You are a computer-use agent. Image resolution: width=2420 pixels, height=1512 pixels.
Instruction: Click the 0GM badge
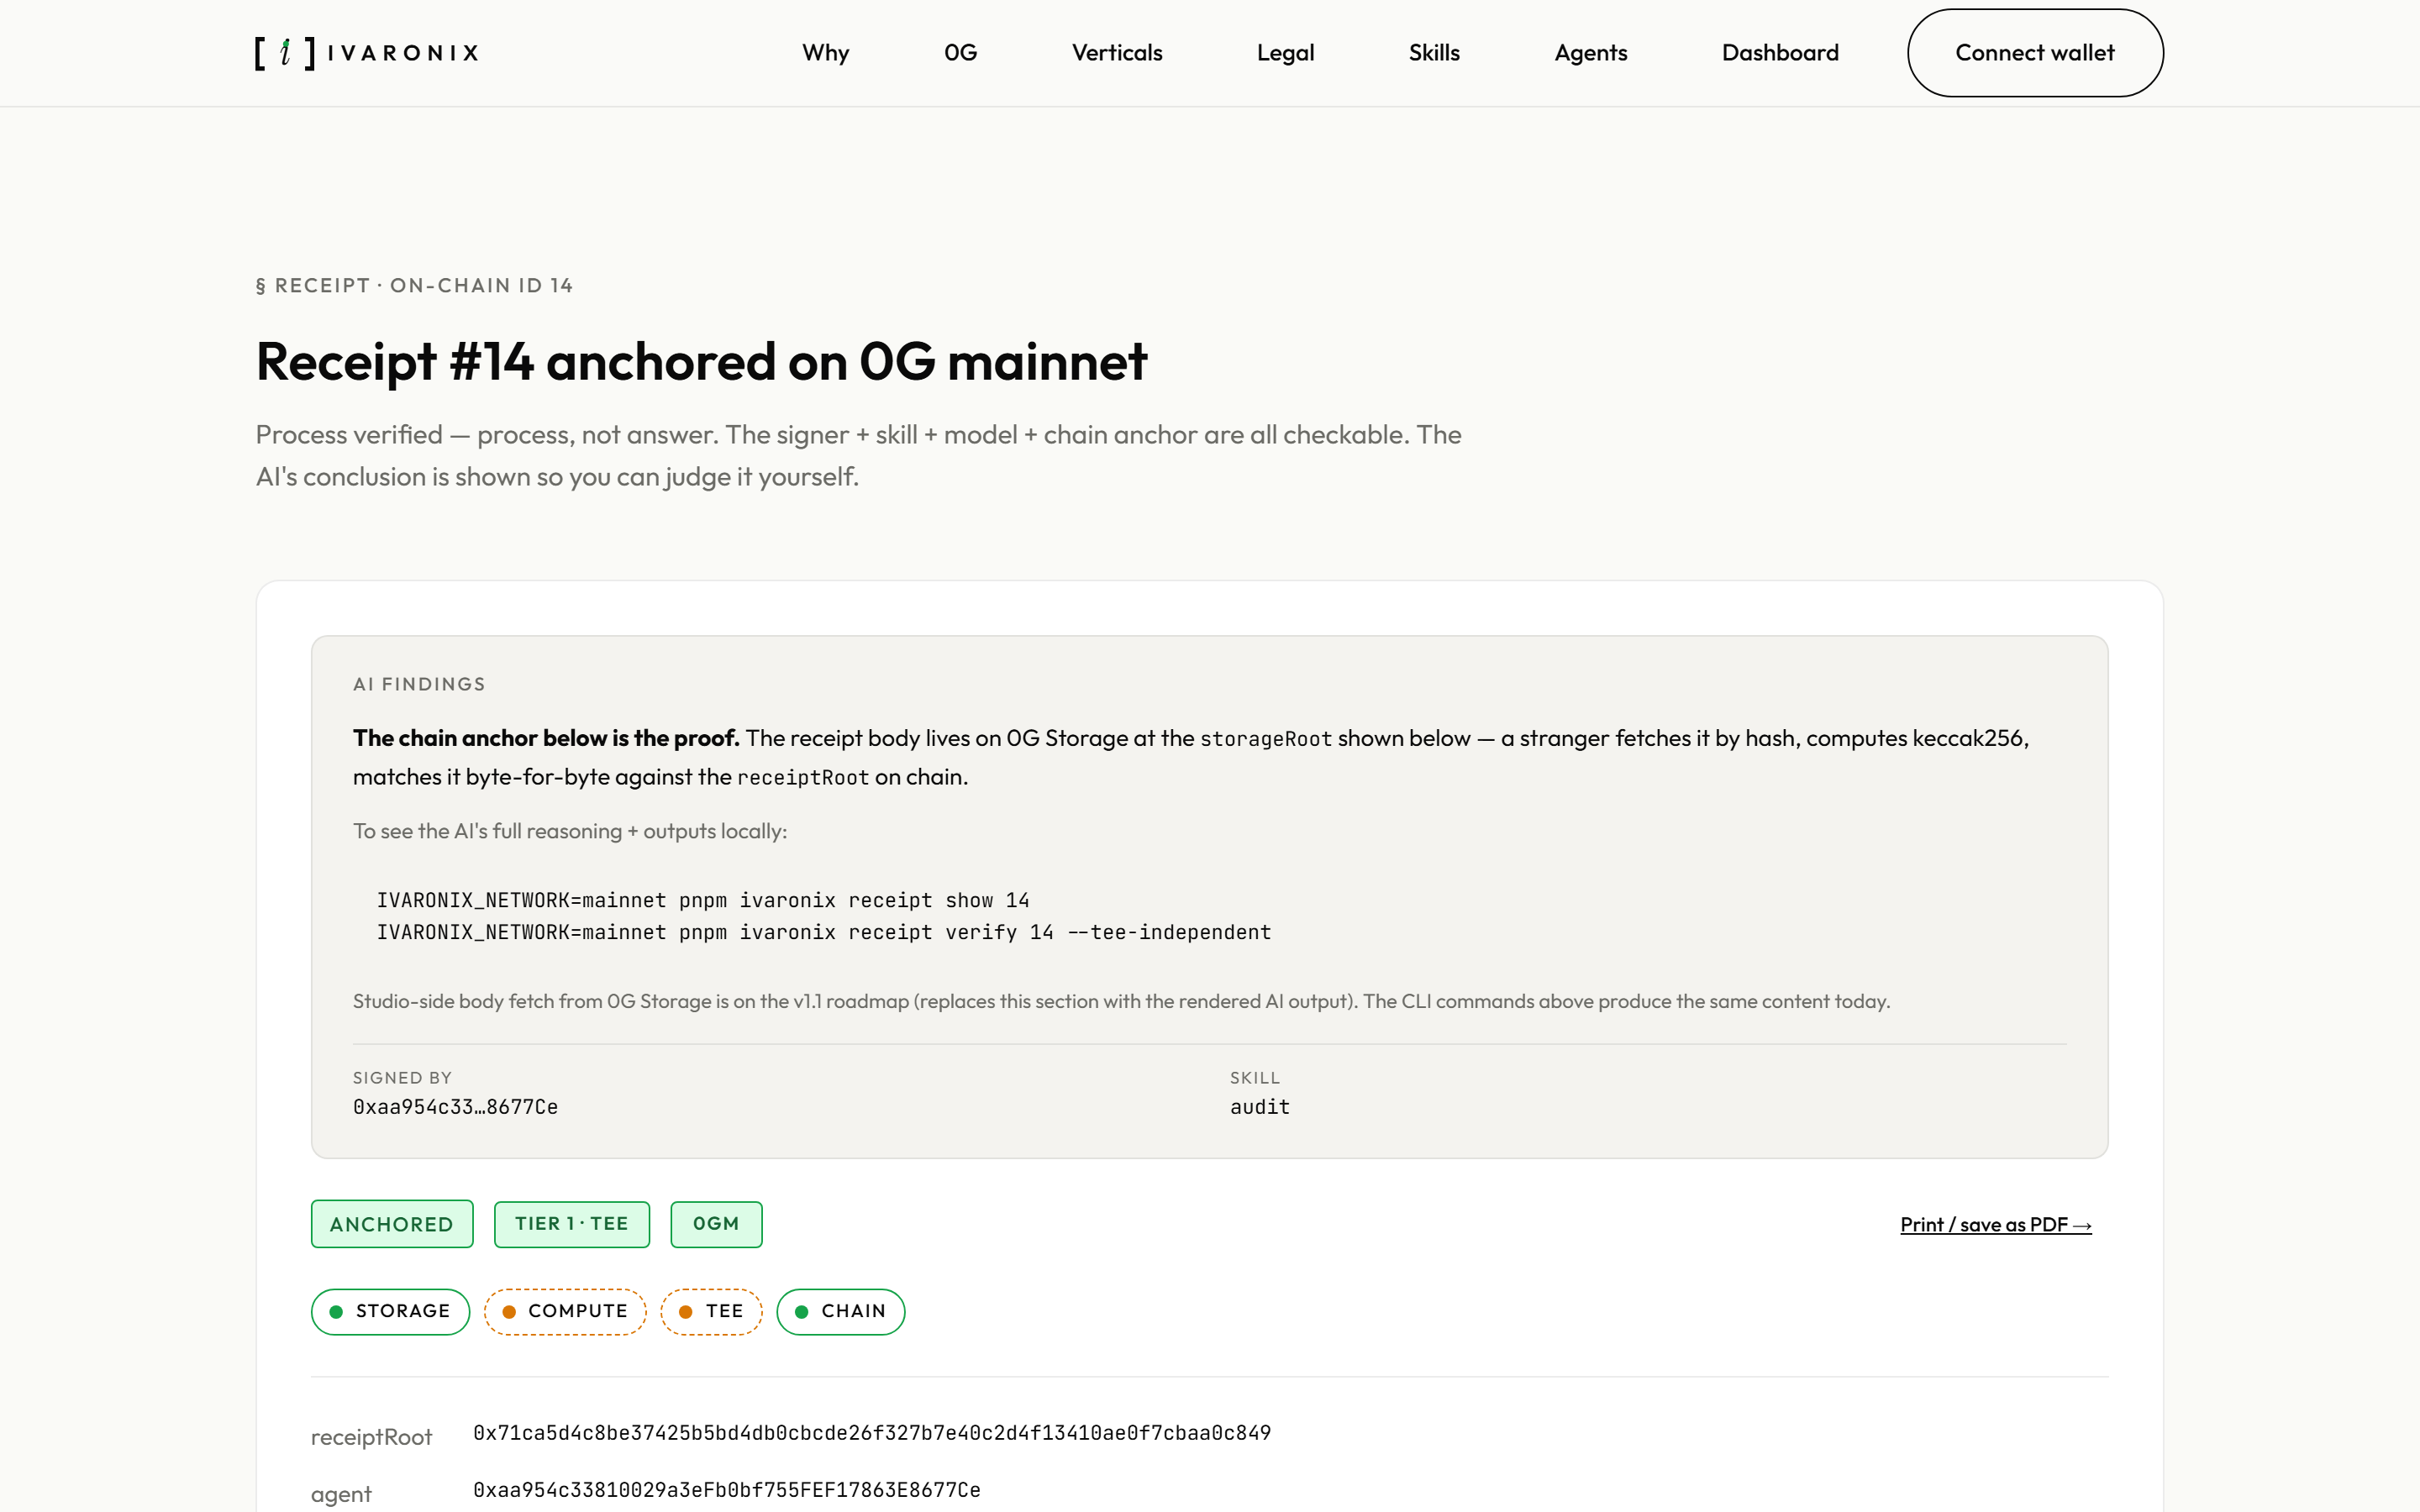pos(716,1224)
